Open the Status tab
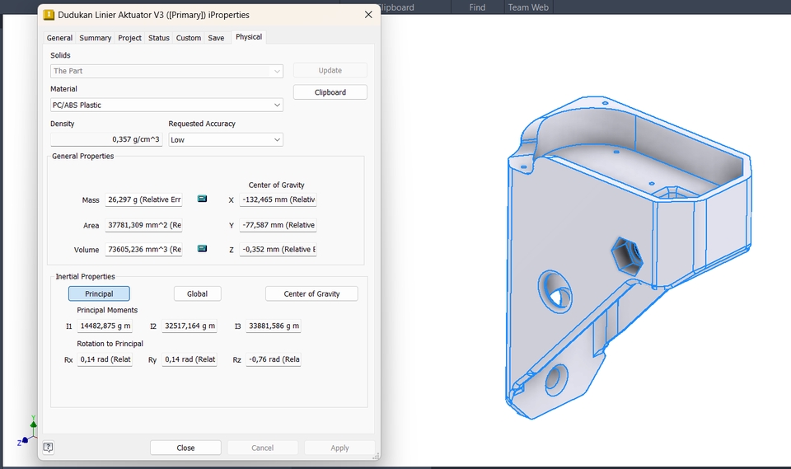 pyautogui.click(x=159, y=38)
